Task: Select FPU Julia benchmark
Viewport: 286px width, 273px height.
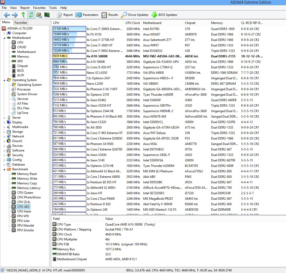Action: [x=23, y=221]
